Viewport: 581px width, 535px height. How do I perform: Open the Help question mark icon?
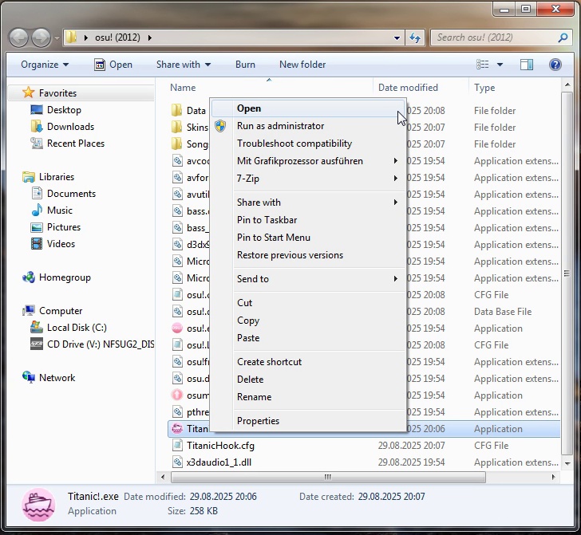[555, 65]
